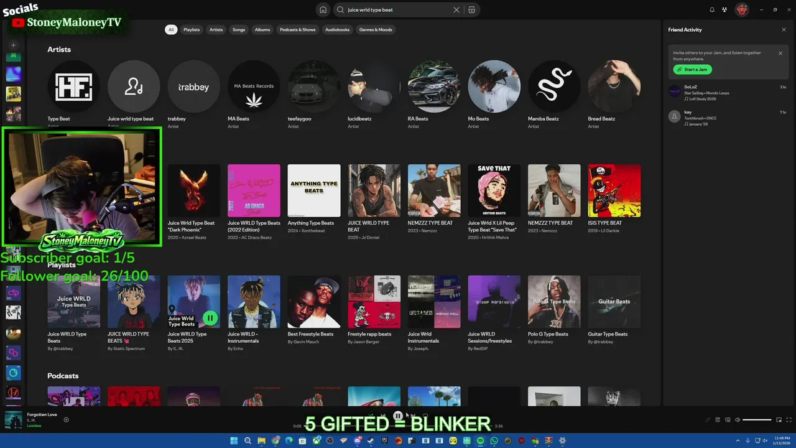
Task: Open the trabbey artist profile picture
Action: pos(193,86)
